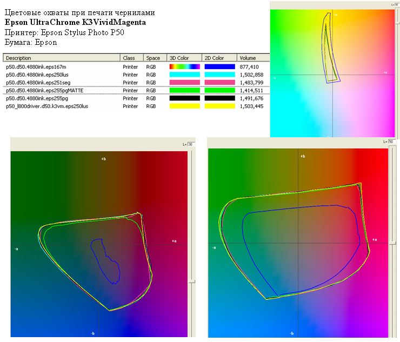Screen dimensions: 400x342
Task: Click the RGB space cell of eps255pg row
Action: (151, 98)
